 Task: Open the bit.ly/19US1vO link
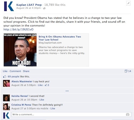18,30
